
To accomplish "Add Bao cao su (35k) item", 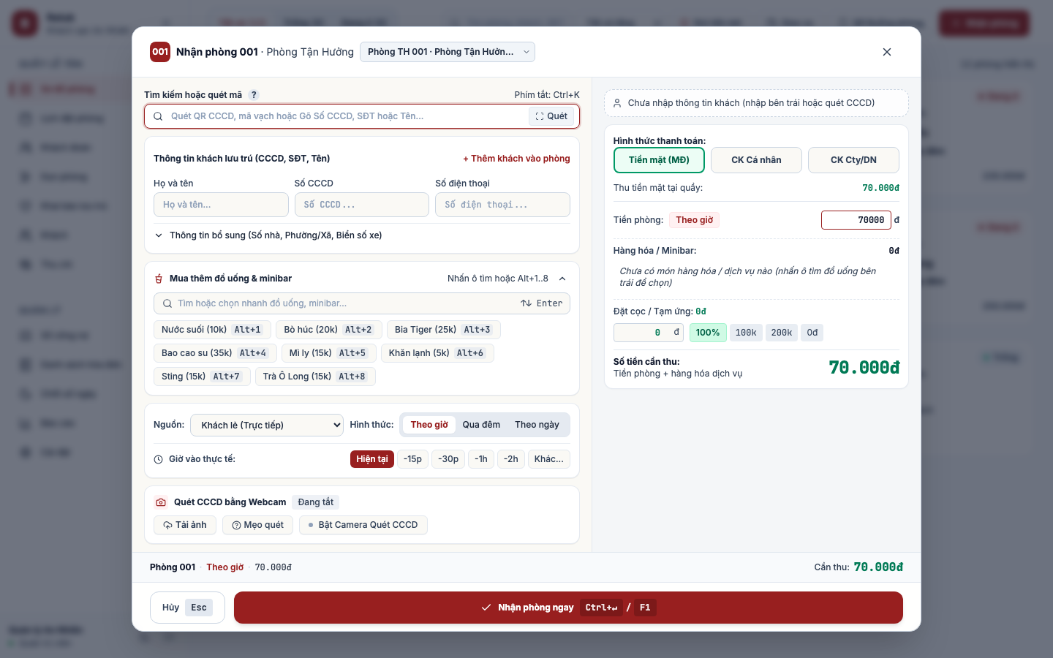I will [x=215, y=353].
